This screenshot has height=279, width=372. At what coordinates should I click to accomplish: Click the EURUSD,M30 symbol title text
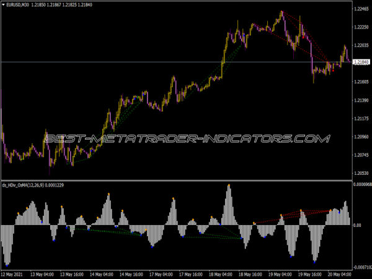20,6
